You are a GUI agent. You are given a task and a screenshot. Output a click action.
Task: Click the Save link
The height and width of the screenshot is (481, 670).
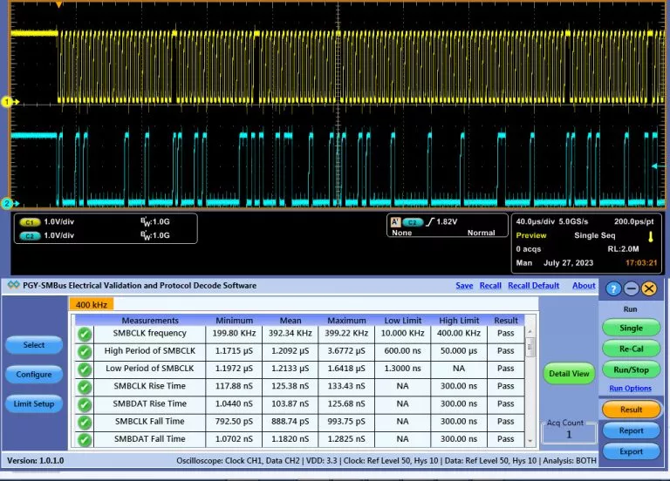464,286
